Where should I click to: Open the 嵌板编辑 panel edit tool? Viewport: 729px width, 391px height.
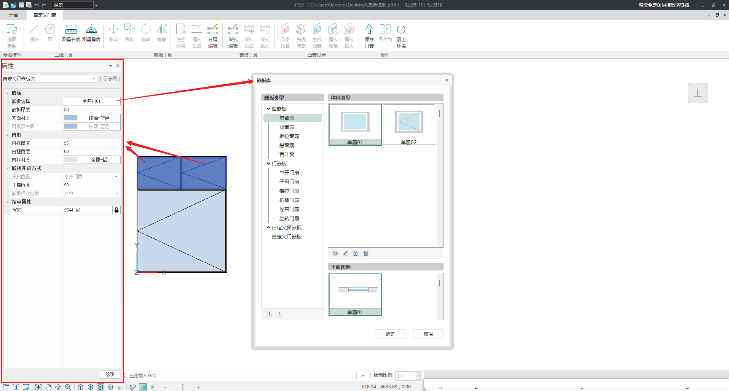(x=233, y=36)
